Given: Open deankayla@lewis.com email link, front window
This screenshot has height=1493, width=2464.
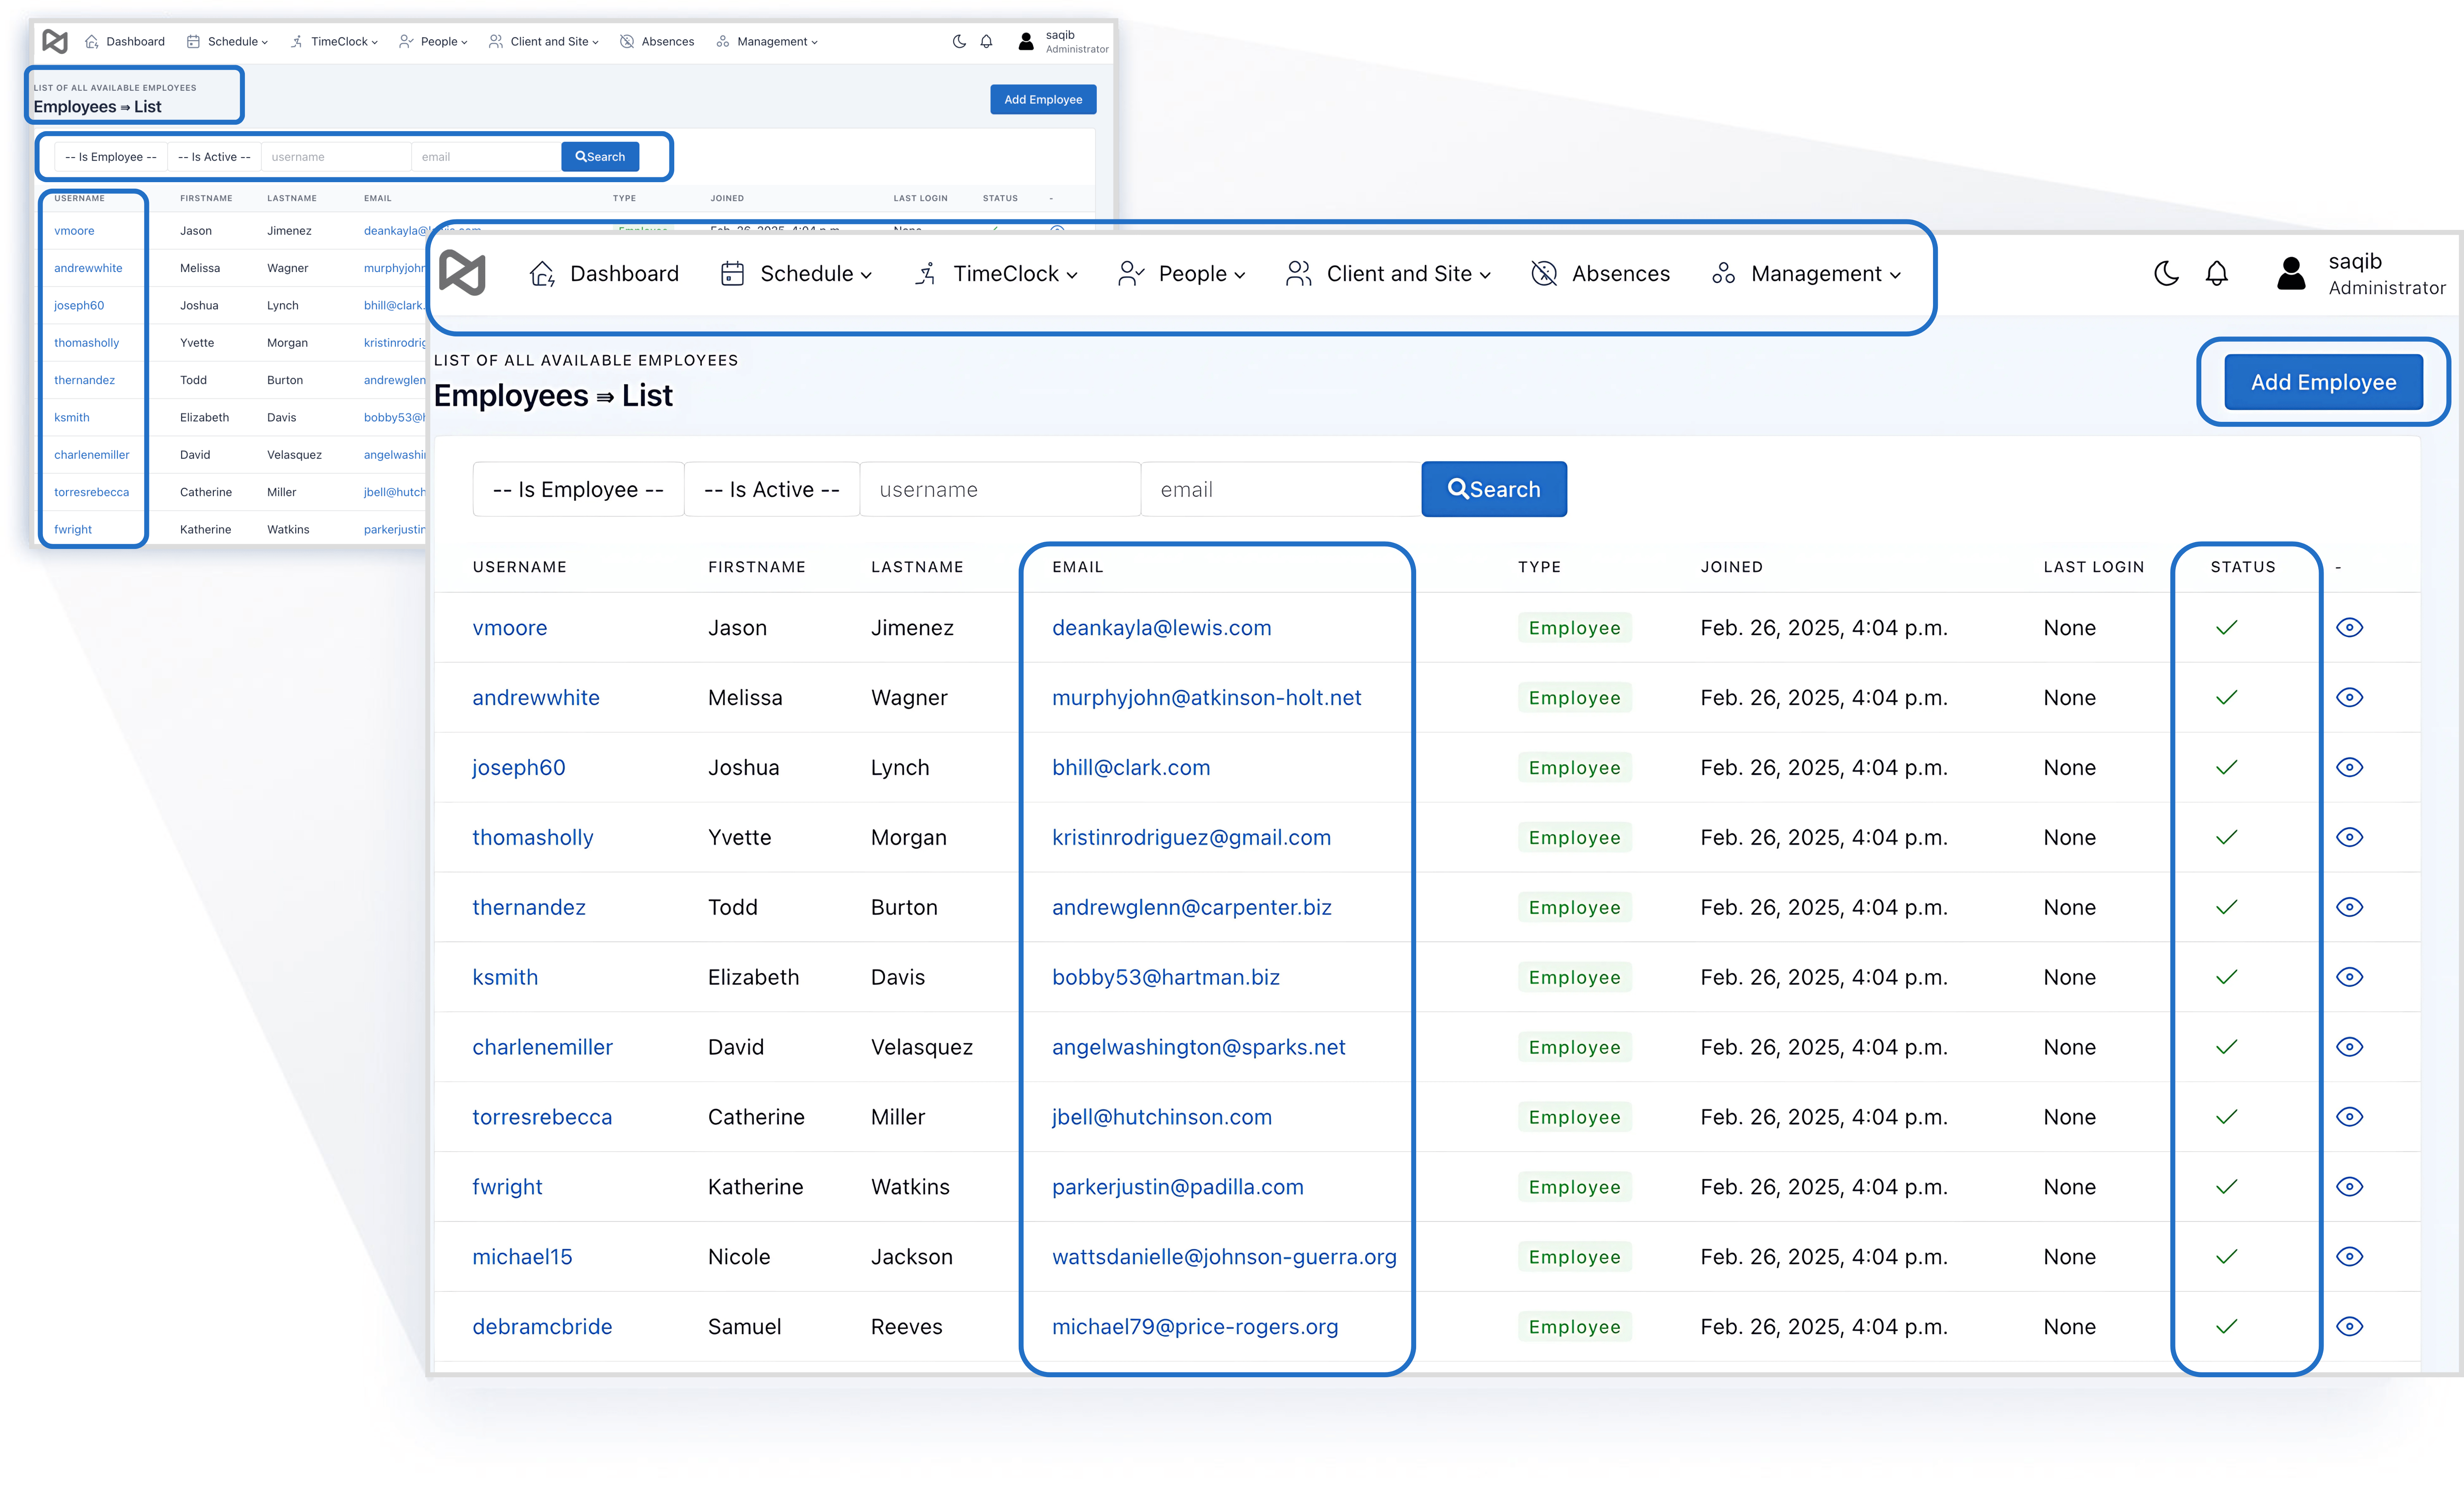Looking at the screenshot, I should click(x=1162, y=628).
